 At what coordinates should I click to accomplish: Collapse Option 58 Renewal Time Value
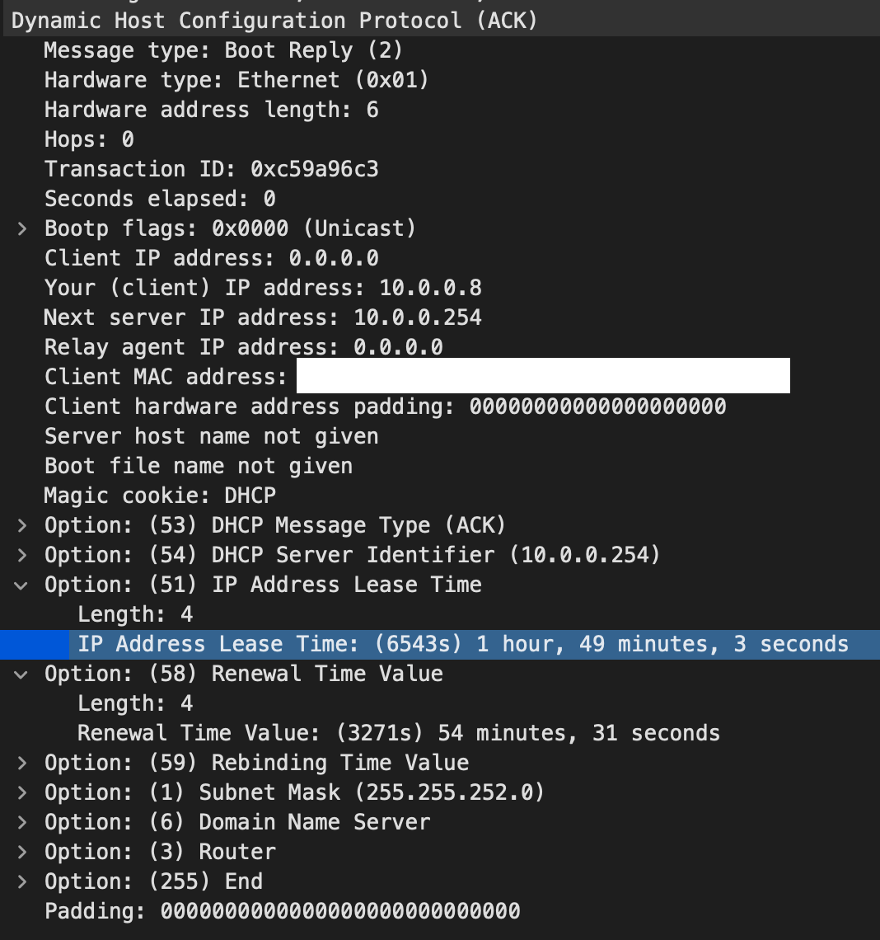coord(21,674)
